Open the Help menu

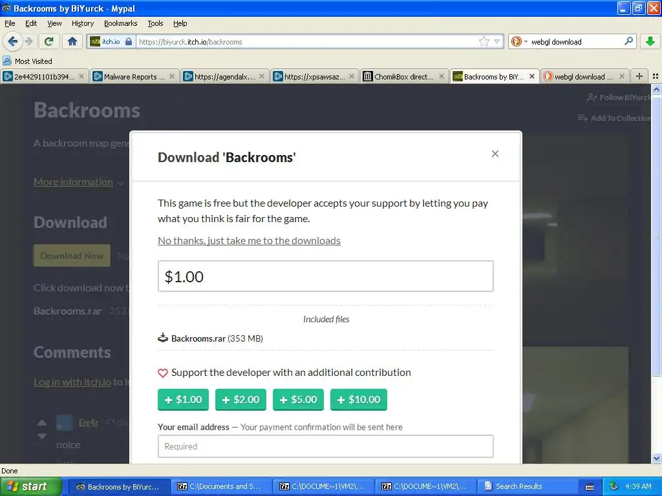[x=180, y=23]
